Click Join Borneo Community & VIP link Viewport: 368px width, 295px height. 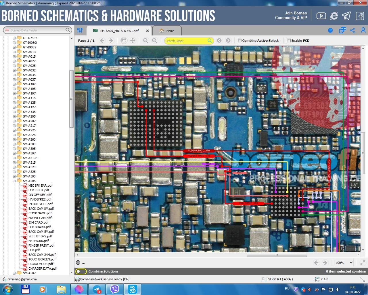point(291,15)
